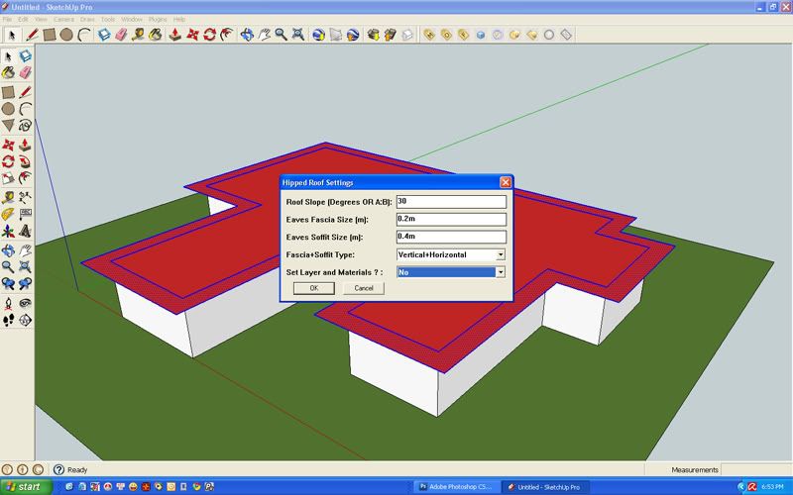Open the Draw menu
The image size is (793, 495).
click(x=87, y=19)
